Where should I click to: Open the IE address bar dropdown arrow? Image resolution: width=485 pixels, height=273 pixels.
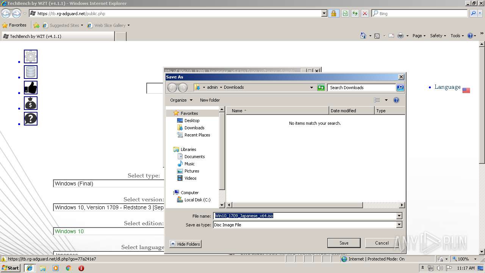(x=324, y=13)
